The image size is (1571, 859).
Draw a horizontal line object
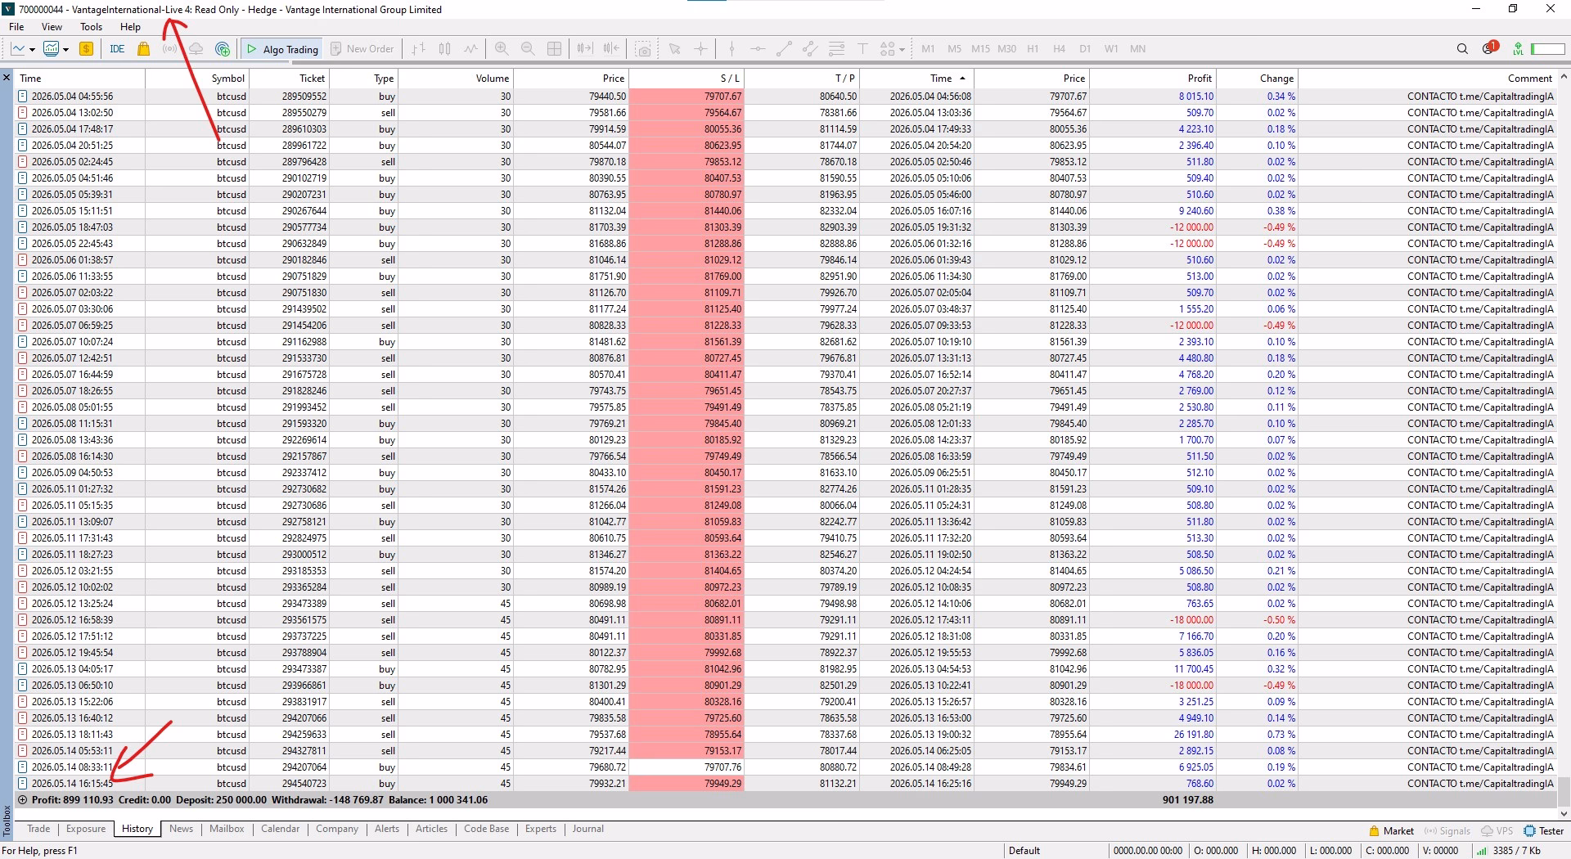tap(758, 49)
